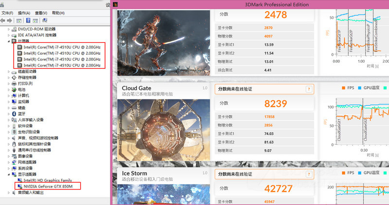Click the Cloud Gate question mark help icon
This screenshot has height=205, width=389.
click(309, 89)
